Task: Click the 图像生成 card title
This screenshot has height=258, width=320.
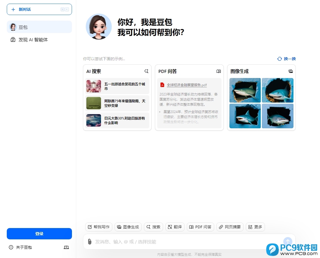Action: [x=240, y=71]
